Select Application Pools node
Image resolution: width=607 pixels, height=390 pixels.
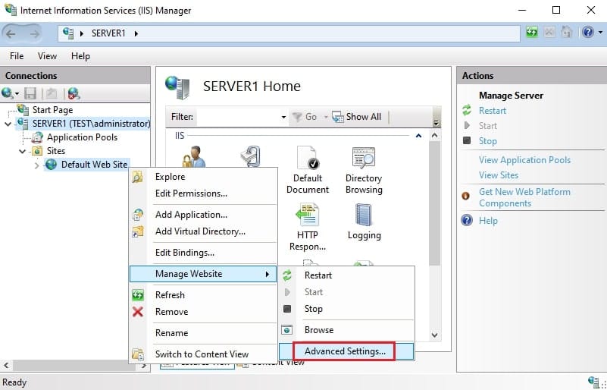point(82,137)
